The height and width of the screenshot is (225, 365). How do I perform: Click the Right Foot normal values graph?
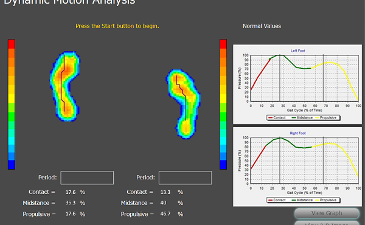tap(297, 167)
